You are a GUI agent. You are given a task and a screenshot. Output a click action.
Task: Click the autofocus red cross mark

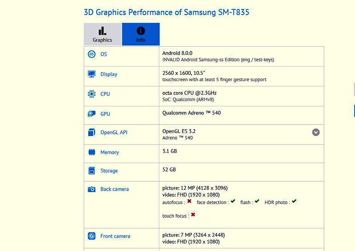click(x=189, y=201)
